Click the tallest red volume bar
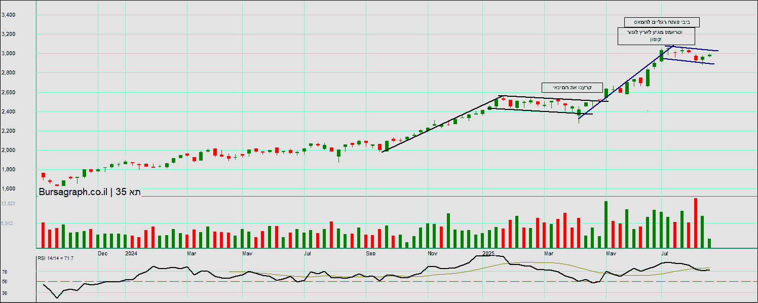The width and height of the screenshot is (758, 303). pyautogui.click(x=696, y=222)
